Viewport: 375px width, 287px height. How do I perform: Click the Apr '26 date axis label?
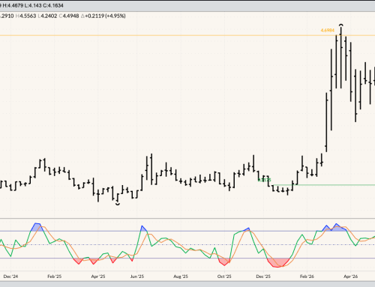(x=350, y=277)
